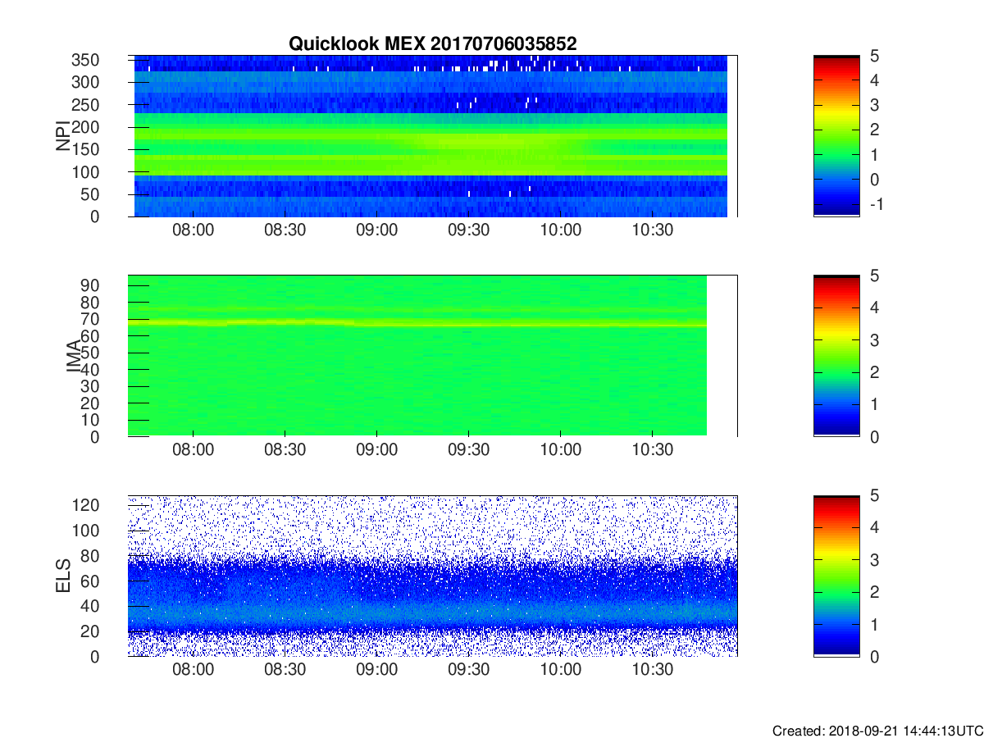Screen dimensions: 984x738
Task: Click the 08:30 time label under NPI panel
Action: pyautogui.click(x=285, y=230)
